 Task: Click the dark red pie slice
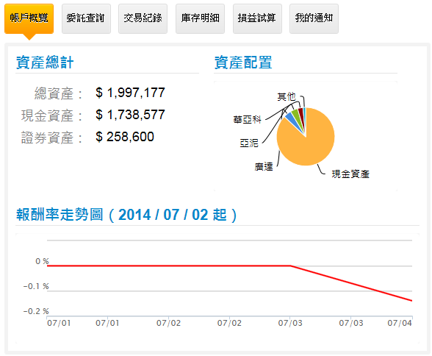point(301,113)
